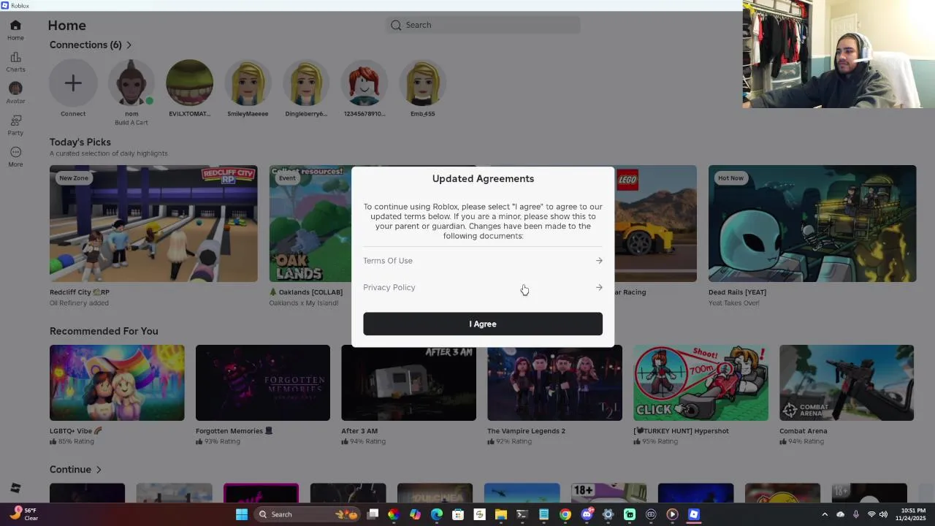Open Privacy Policy arrow

coord(599,287)
